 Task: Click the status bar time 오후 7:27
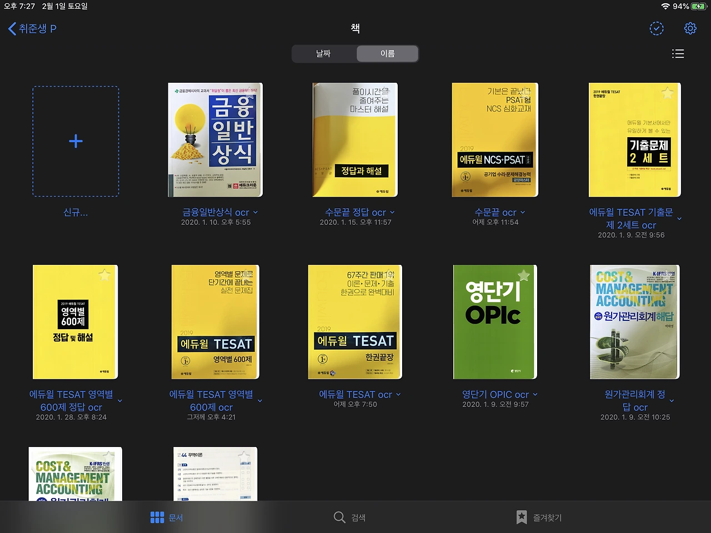tap(19, 6)
